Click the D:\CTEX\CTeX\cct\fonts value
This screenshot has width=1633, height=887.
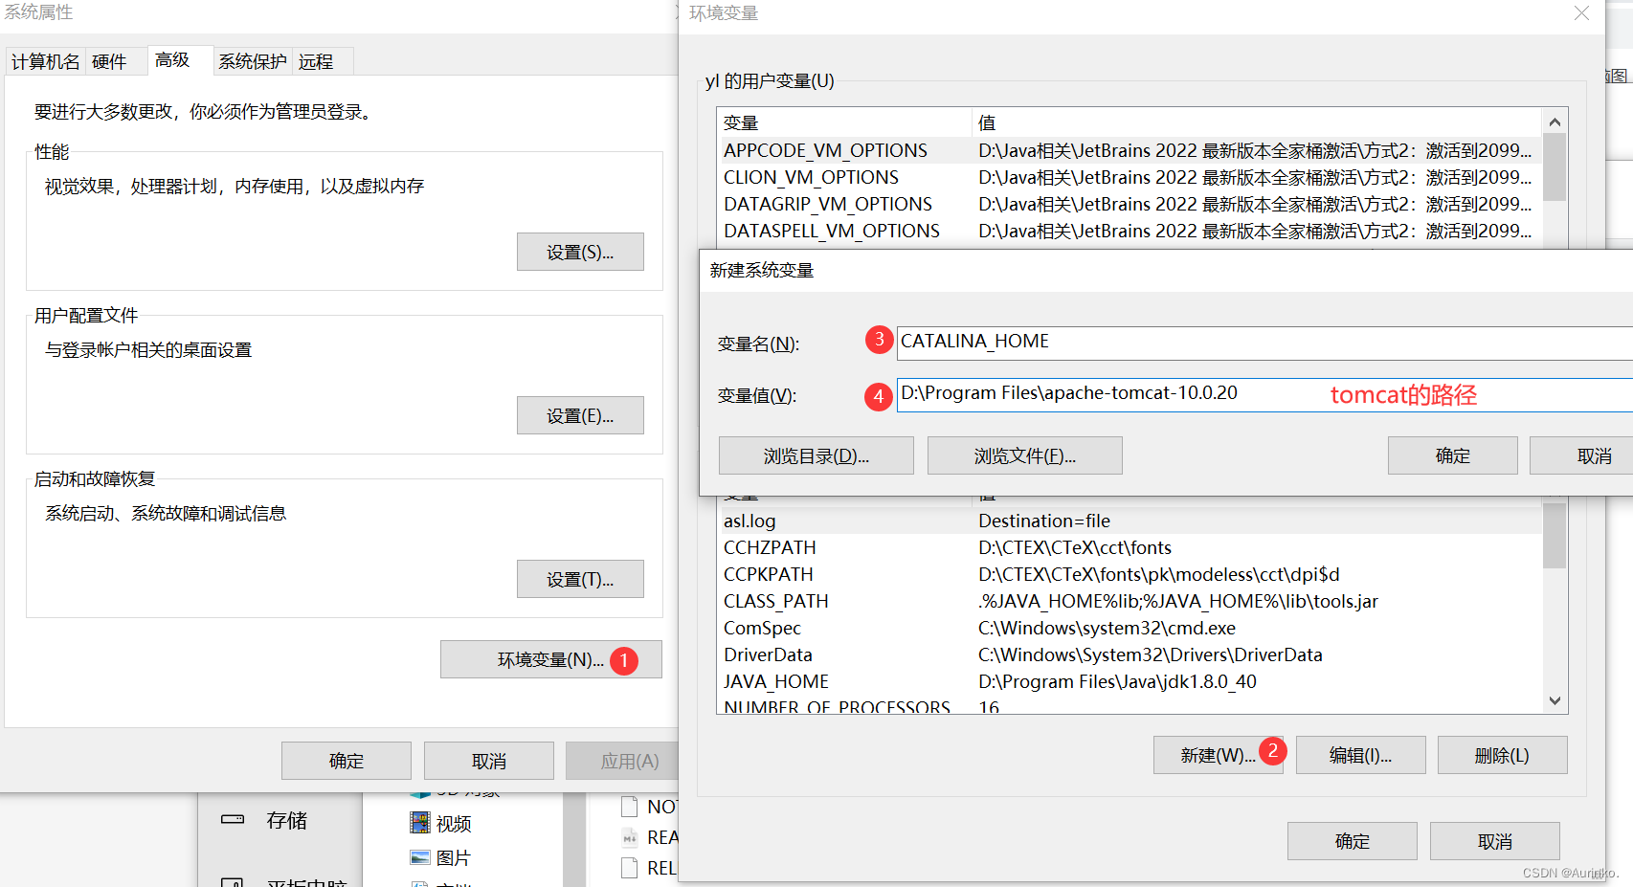1075,547
